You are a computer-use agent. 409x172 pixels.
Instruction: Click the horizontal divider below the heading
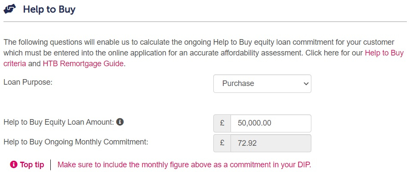coord(205,21)
